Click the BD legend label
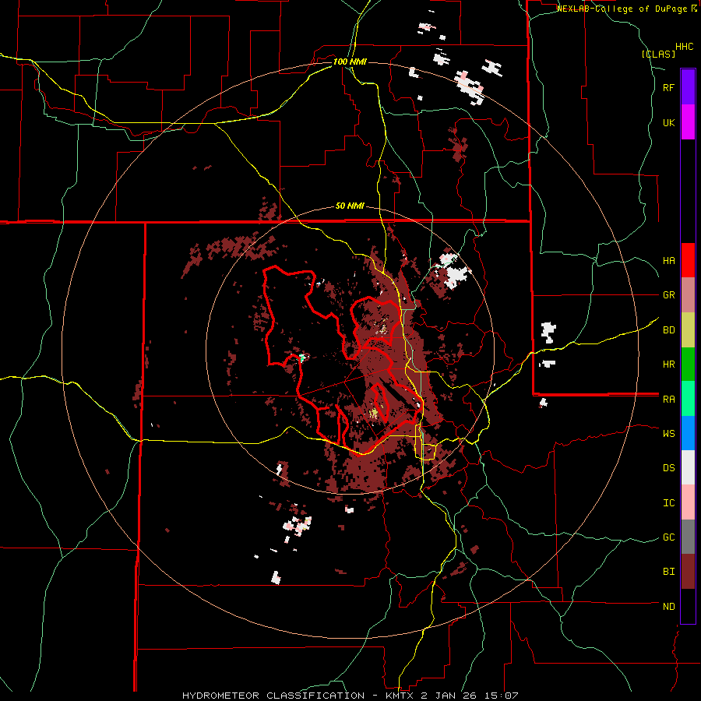701x701 pixels. tap(668, 330)
